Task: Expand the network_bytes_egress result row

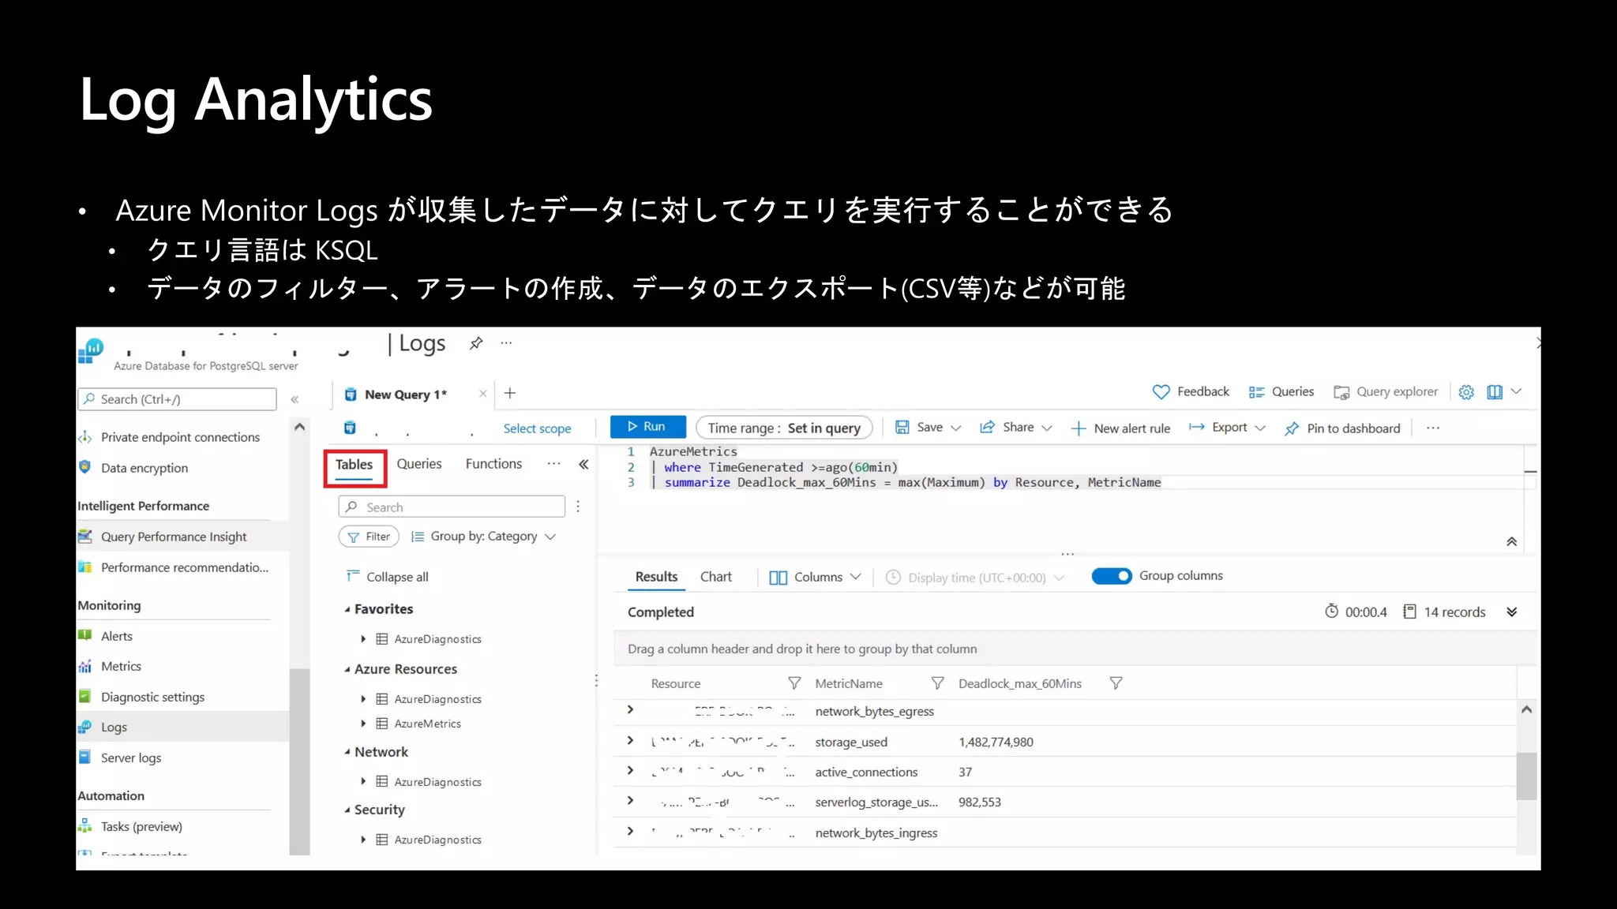Action: tap(630, 709)
